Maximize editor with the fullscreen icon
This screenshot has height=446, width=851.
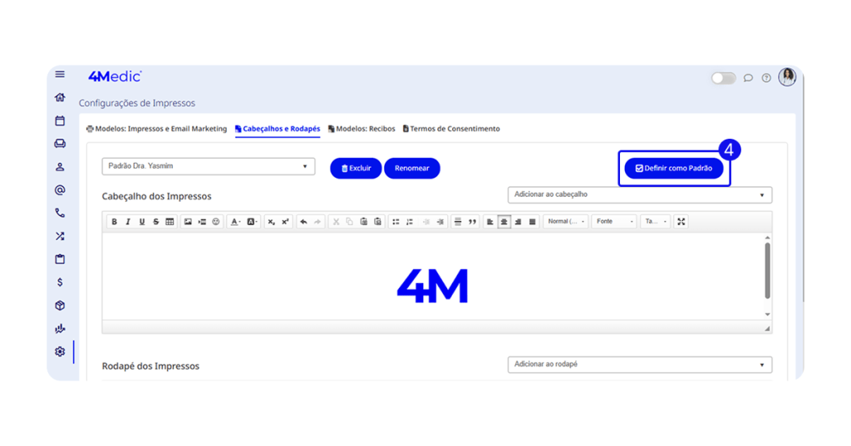click(x=681, y=222)
